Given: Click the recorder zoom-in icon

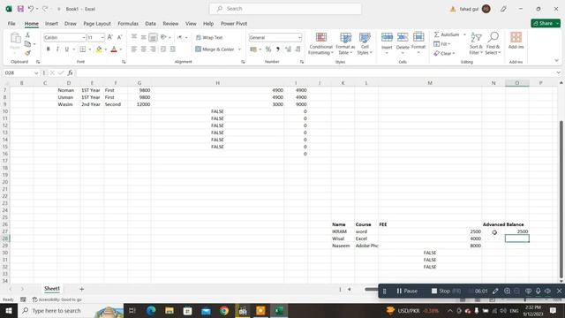Looking at the screenshot, I should click(x=507, y=291).
